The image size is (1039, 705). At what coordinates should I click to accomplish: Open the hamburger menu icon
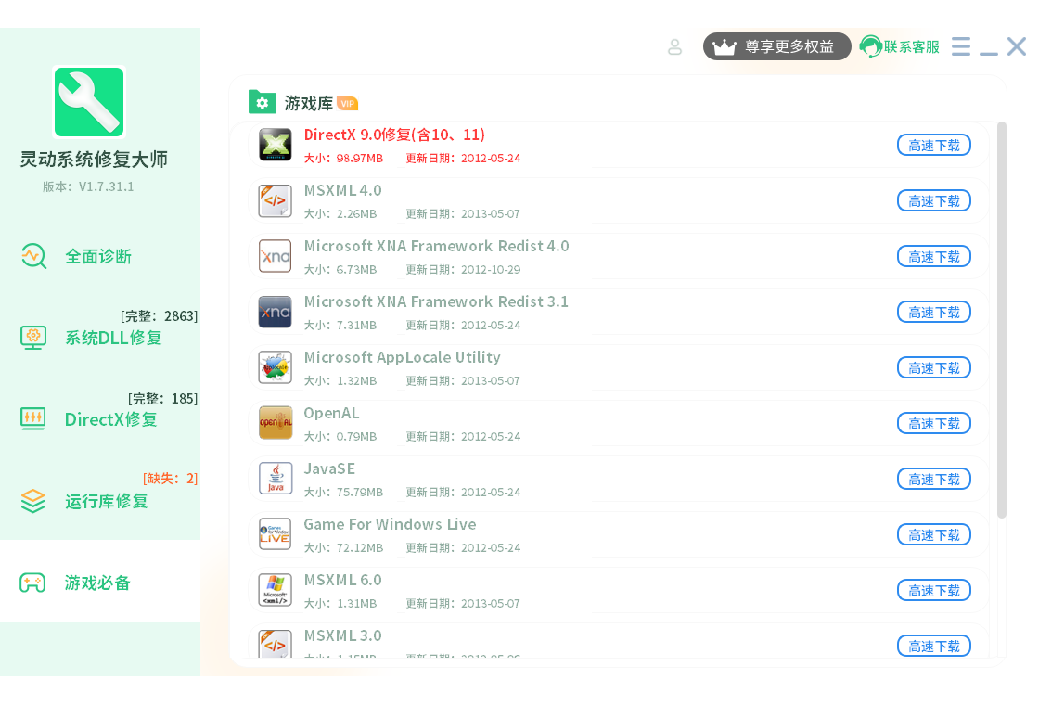coord(961,46)
